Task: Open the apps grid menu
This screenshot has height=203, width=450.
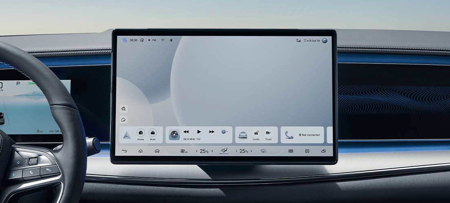Action: point(291,151)
